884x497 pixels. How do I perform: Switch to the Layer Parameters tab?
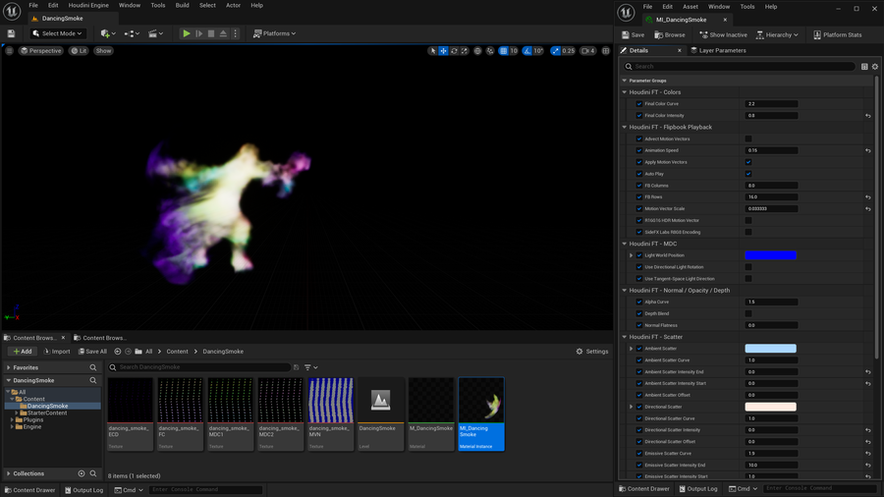(x=720, y=50)
